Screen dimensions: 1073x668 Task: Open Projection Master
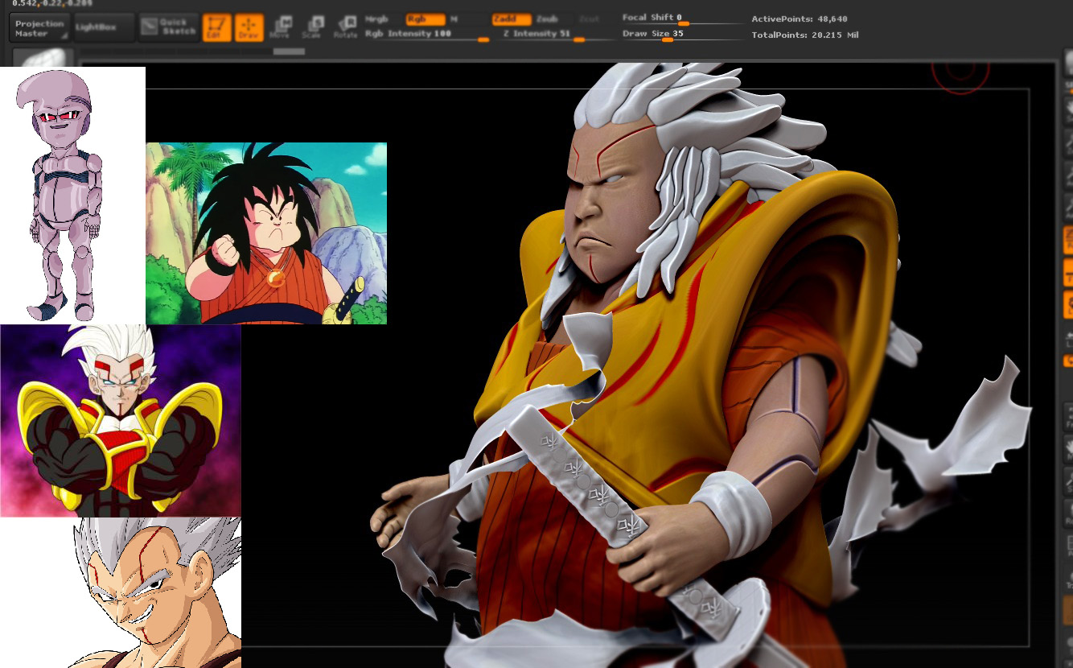[39, 28]
